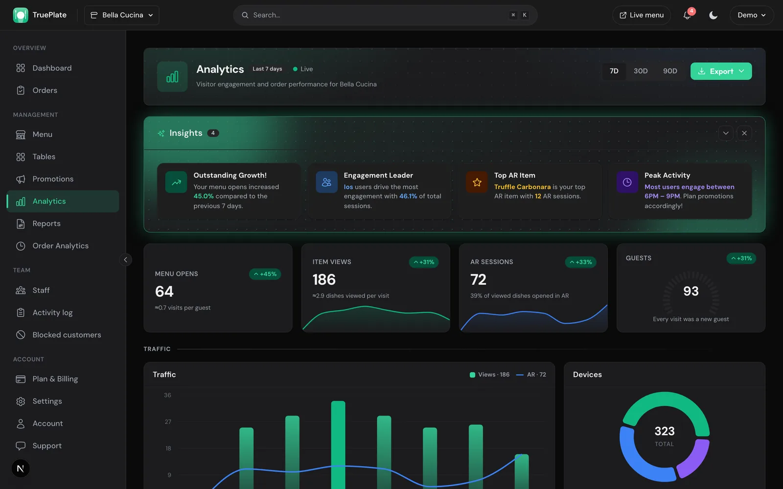Image resolution: width=783 pixels, height=489 pixels.
Task: Toggle dark mode moon icon
Action: [x=713, y=15]
